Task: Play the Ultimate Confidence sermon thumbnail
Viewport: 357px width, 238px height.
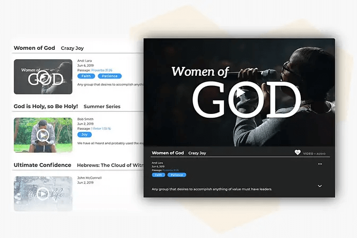Action: (x=43, y=194)
